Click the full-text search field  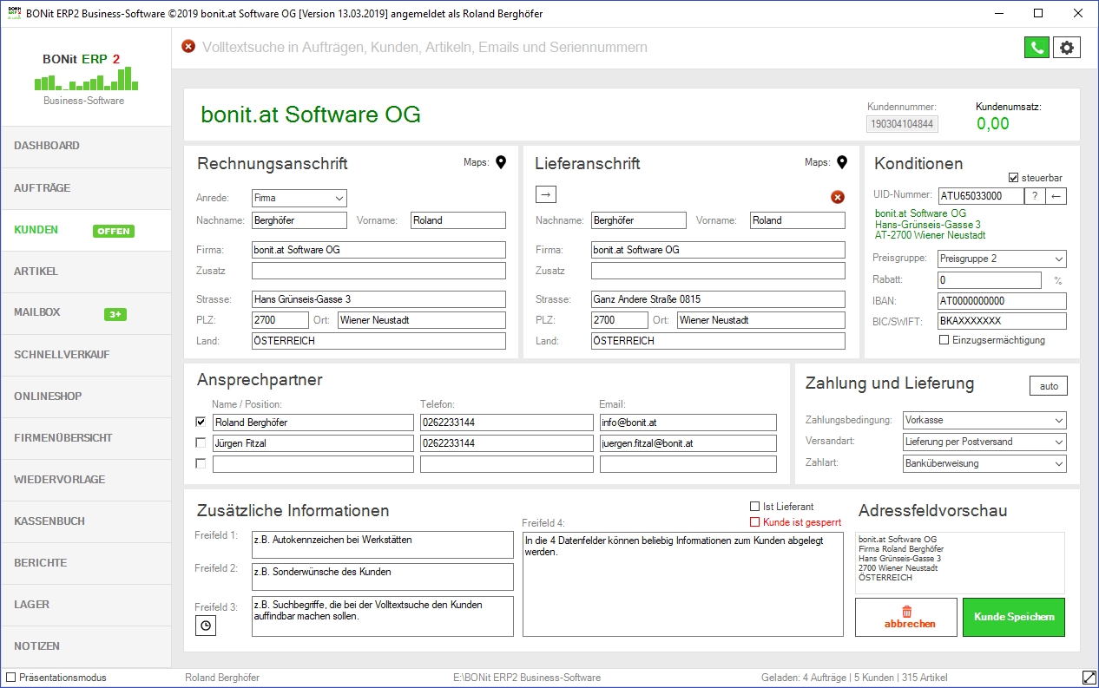pos(608,47)
